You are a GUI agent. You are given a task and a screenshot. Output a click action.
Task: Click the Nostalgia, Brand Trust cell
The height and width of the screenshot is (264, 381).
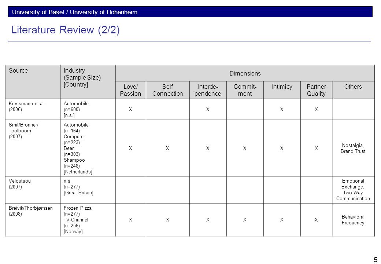click(x=353, y=148)
